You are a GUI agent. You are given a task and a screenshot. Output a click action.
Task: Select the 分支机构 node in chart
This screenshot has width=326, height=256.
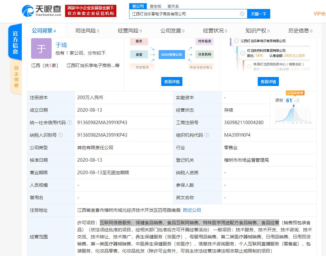tap(204, 54)
